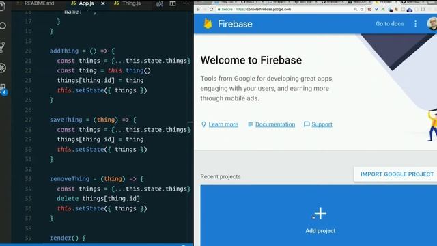Click line number 20 in the gutter
Viewport: 437px width, 246px height.
point(28,51)
